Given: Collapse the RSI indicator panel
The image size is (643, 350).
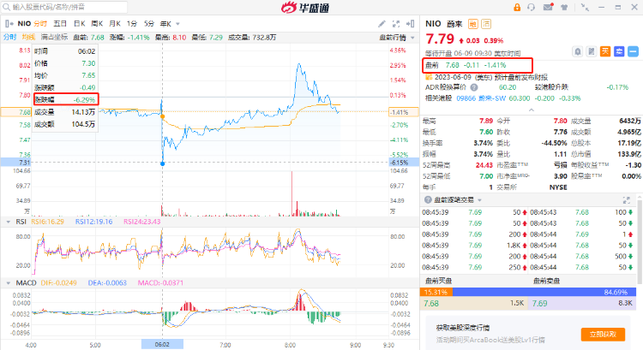Looking at the screenshot, I should pyautogui.click(x=8, y=222).
